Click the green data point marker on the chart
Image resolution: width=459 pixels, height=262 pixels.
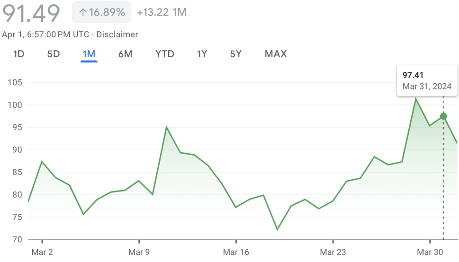click(443, 116)
